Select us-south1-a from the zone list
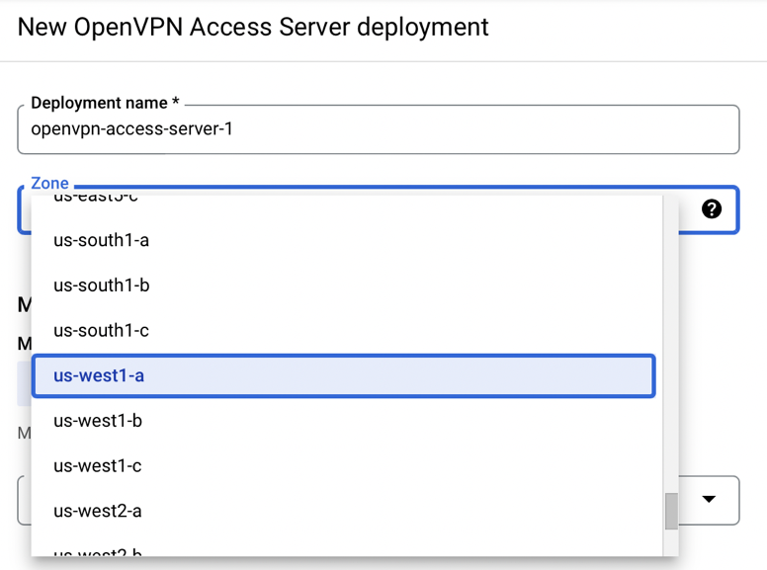 click(101, 240)
